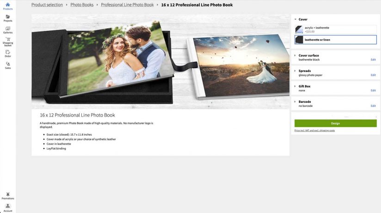Click the '16 x 12 Professional Line Photo Book' heading
This screenshot has height=213, width=381.
[77, 115]
